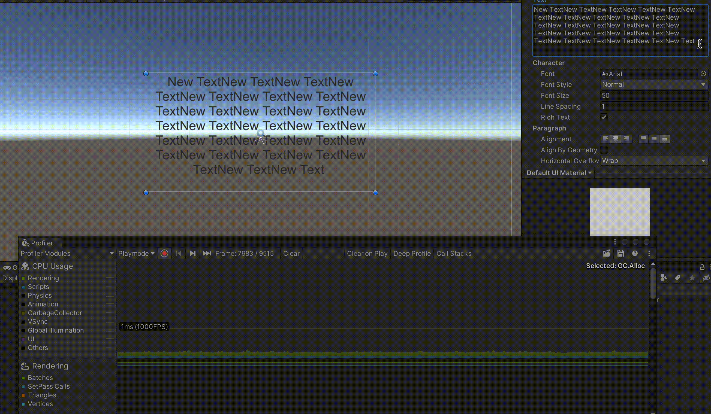This screenshot has width=711, height=414.
Task: Select the Profiler window tab
Action: pos(38,243)
